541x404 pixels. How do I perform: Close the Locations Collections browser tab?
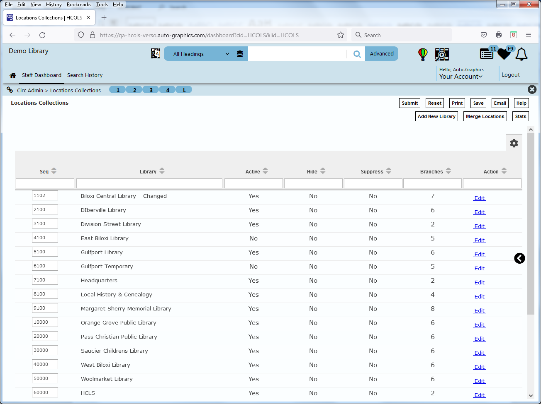[88, 18]
